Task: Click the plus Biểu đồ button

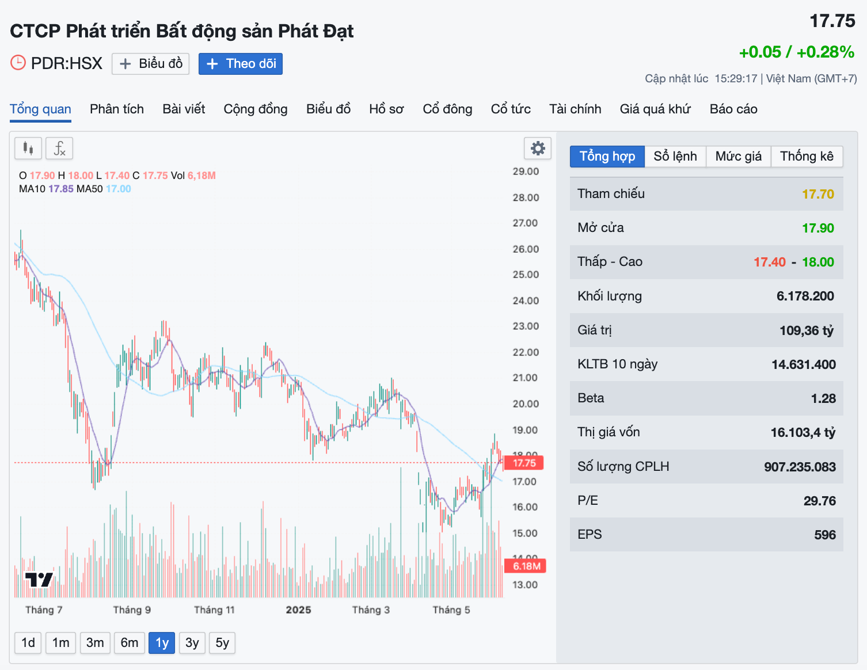Action: [151, 64]
